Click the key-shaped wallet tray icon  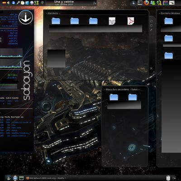[x=18, y=3]
